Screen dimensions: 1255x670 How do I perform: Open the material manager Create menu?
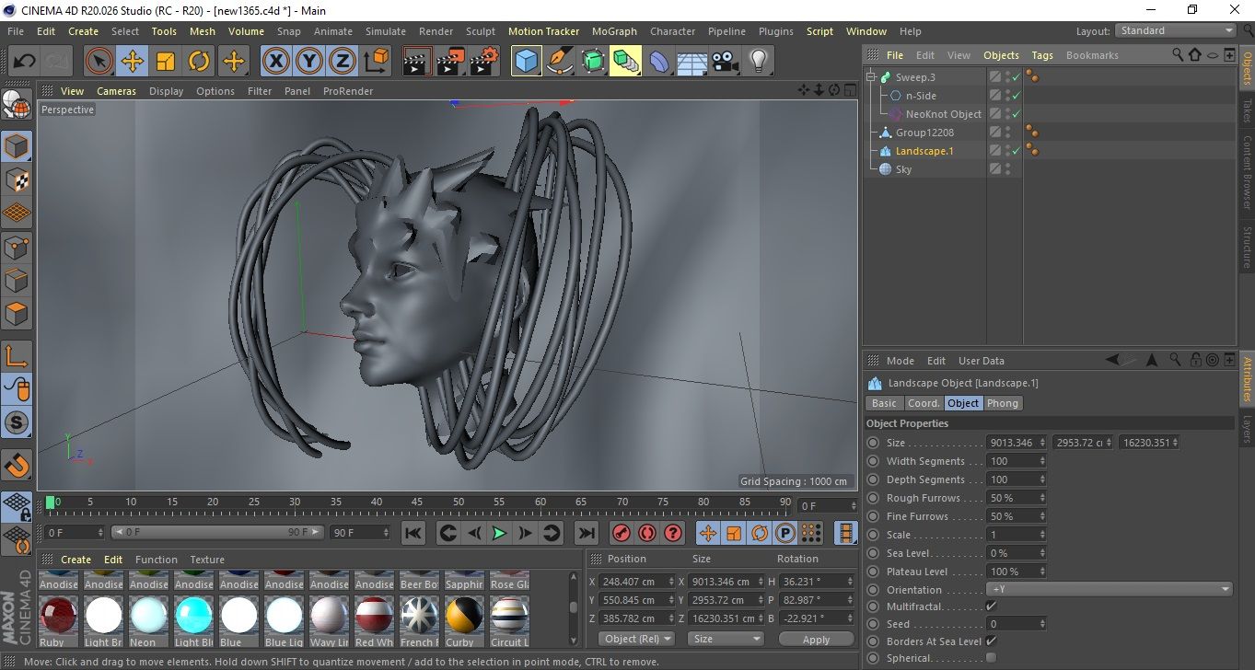click(76, 560)
